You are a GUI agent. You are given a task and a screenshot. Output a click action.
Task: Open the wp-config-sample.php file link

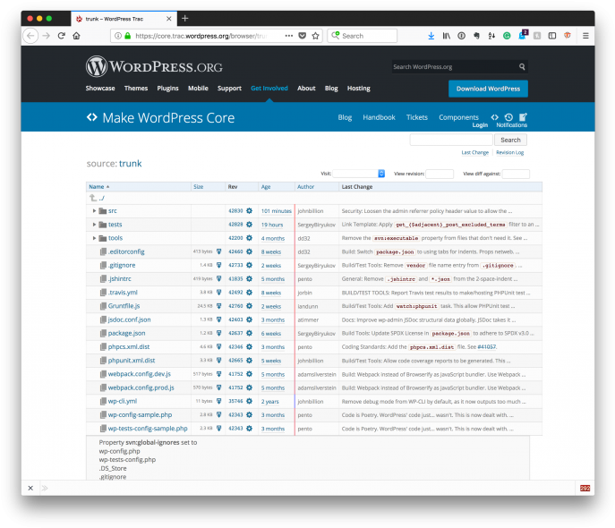click(x=140, y=414)
